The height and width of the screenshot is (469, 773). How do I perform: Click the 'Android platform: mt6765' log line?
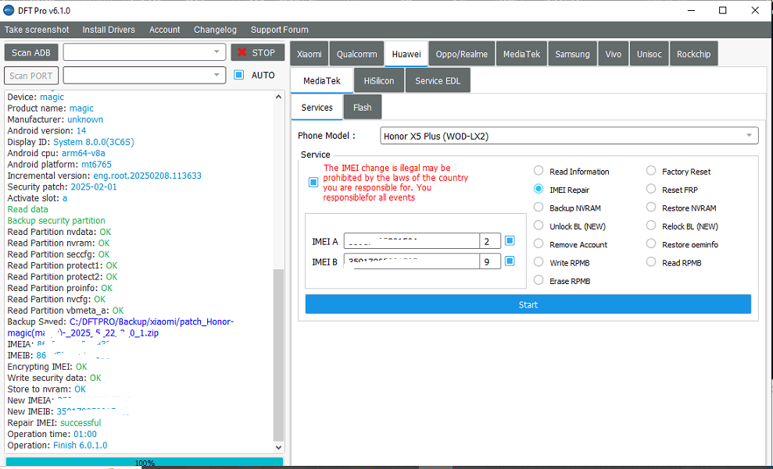(x=59, y=164)
